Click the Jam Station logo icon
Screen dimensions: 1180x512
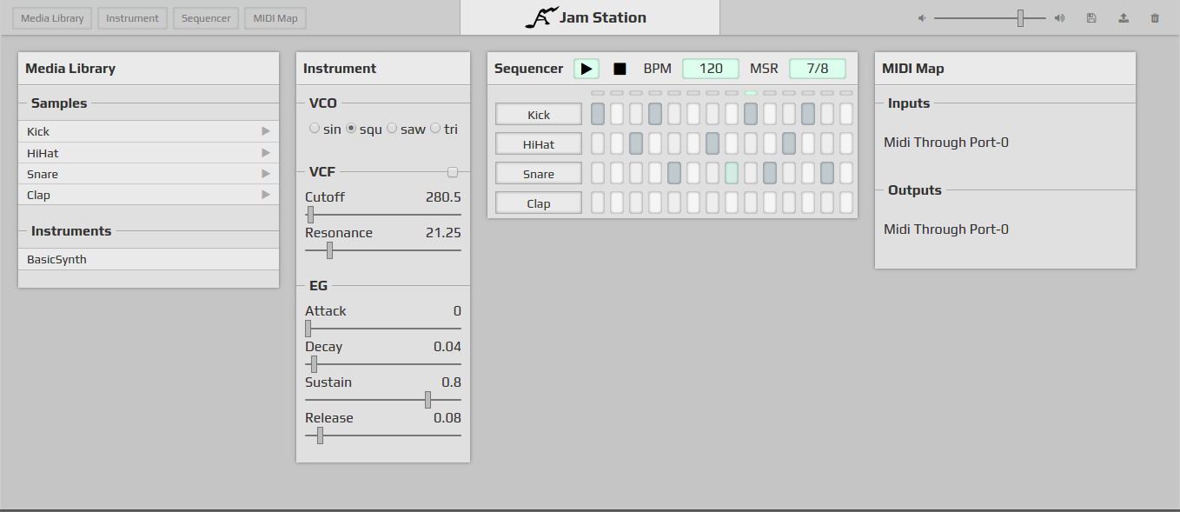pos(540,17)
